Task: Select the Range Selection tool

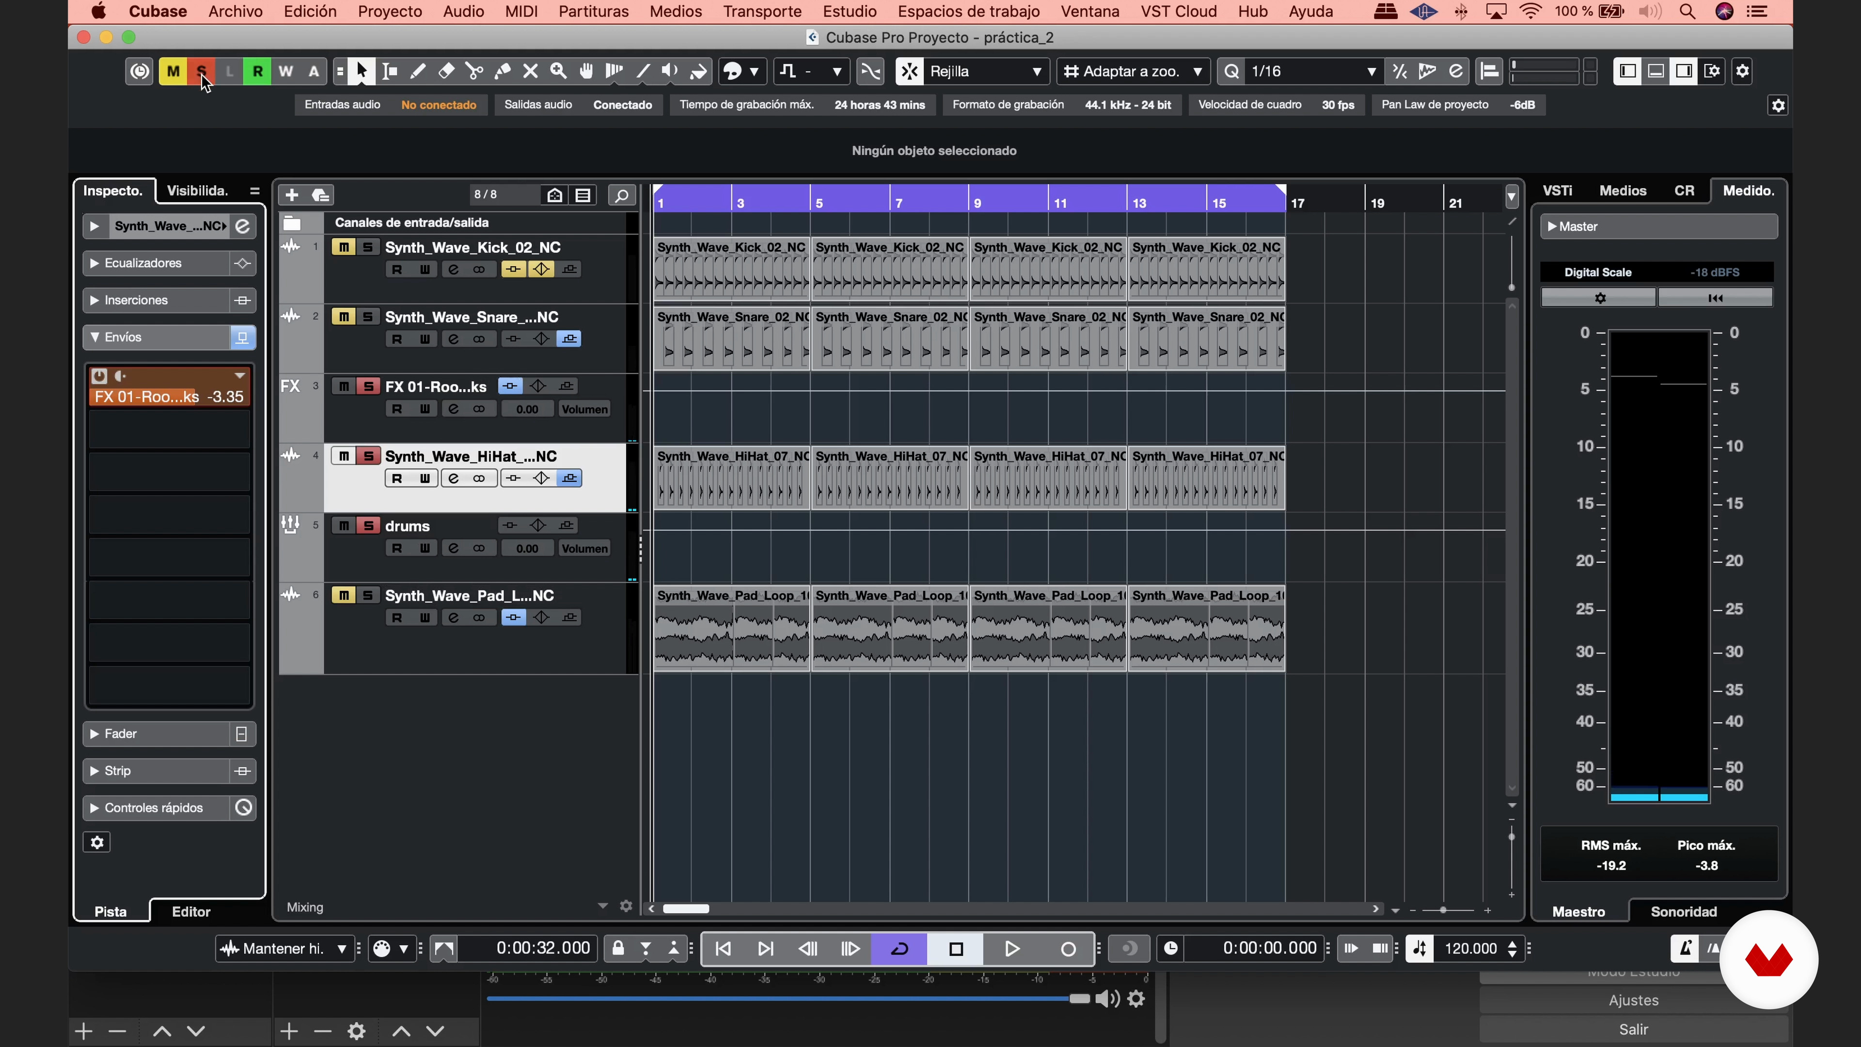Action: coord(389,71)
